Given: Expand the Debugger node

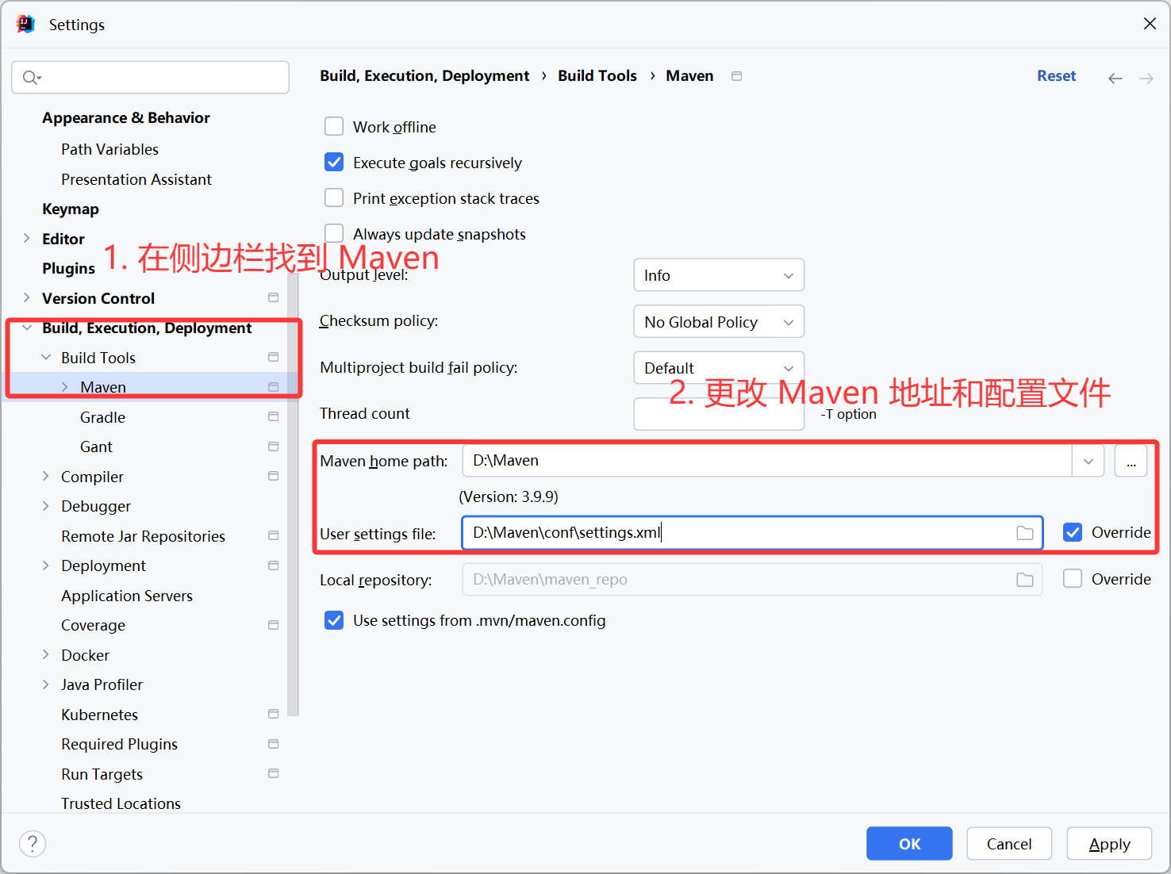Looking at the screenshot, I should pos(46,506).
